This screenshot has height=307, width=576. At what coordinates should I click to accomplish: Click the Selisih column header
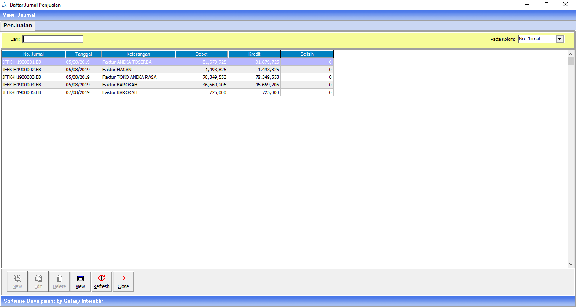[x=307, y=54]
